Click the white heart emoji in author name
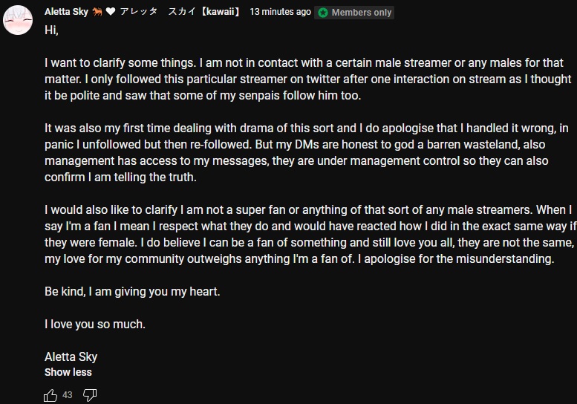Image resolution: width=577 pixels, height=404 pixels. click(111, 12)
